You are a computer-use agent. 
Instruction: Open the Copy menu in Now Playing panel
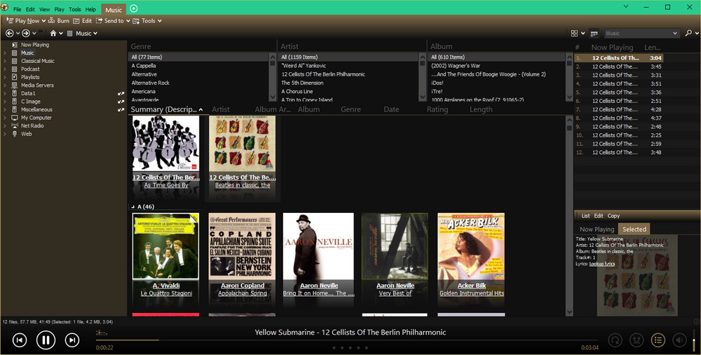tap(613, 216)
